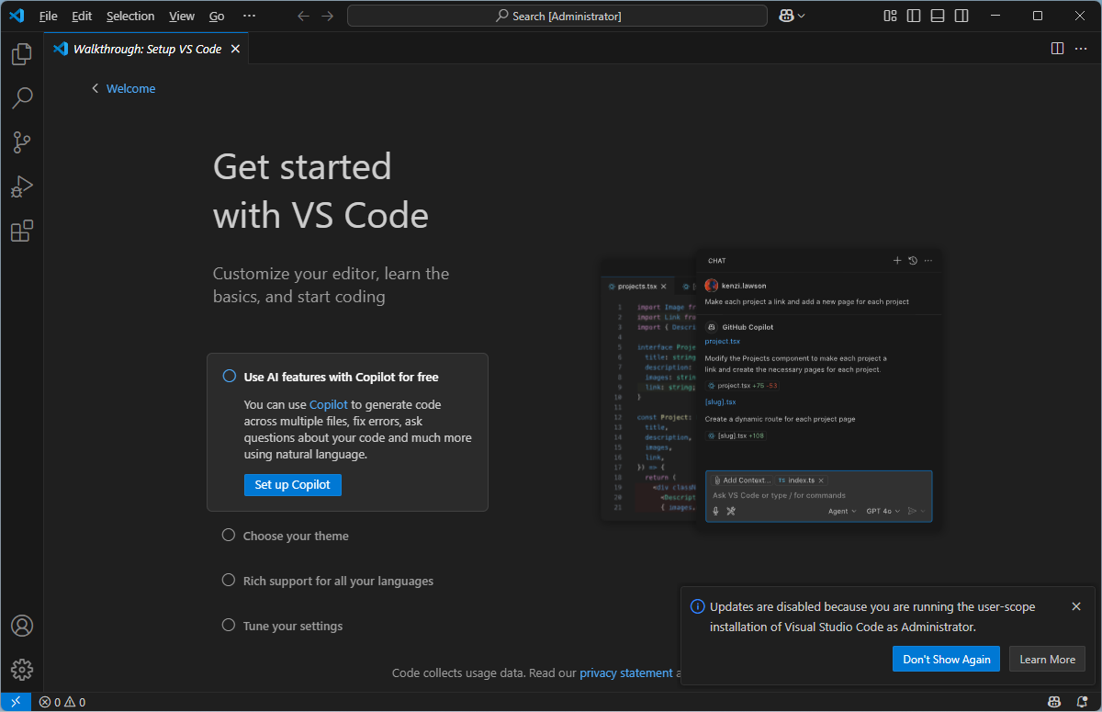This screenshot has height=712, width=1102.
Task: Tick the circle beside Use AI features with Copilot
Action: (x=230, y=377)
